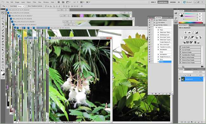
Task: Toggle checkmark for Set Background step
Action: (x=149, y=35)
